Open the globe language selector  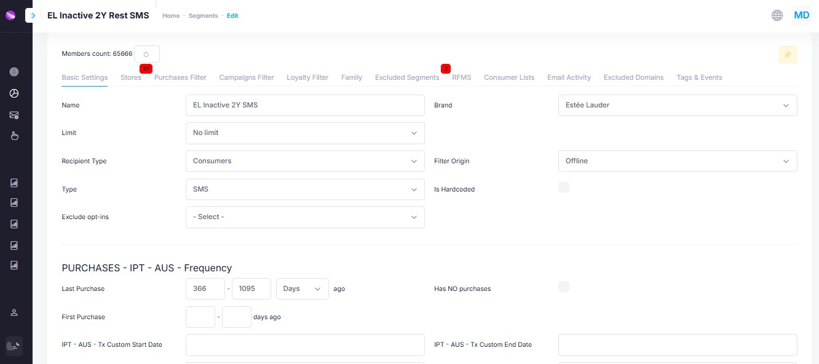tap(777, 15)
